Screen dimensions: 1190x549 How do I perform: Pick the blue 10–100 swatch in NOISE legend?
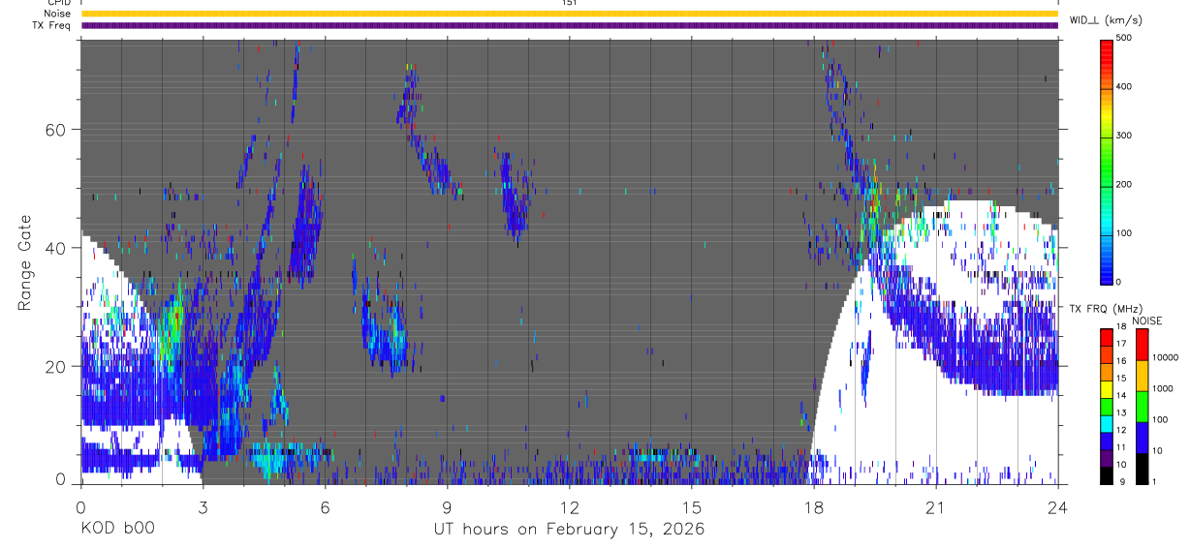1142,438
